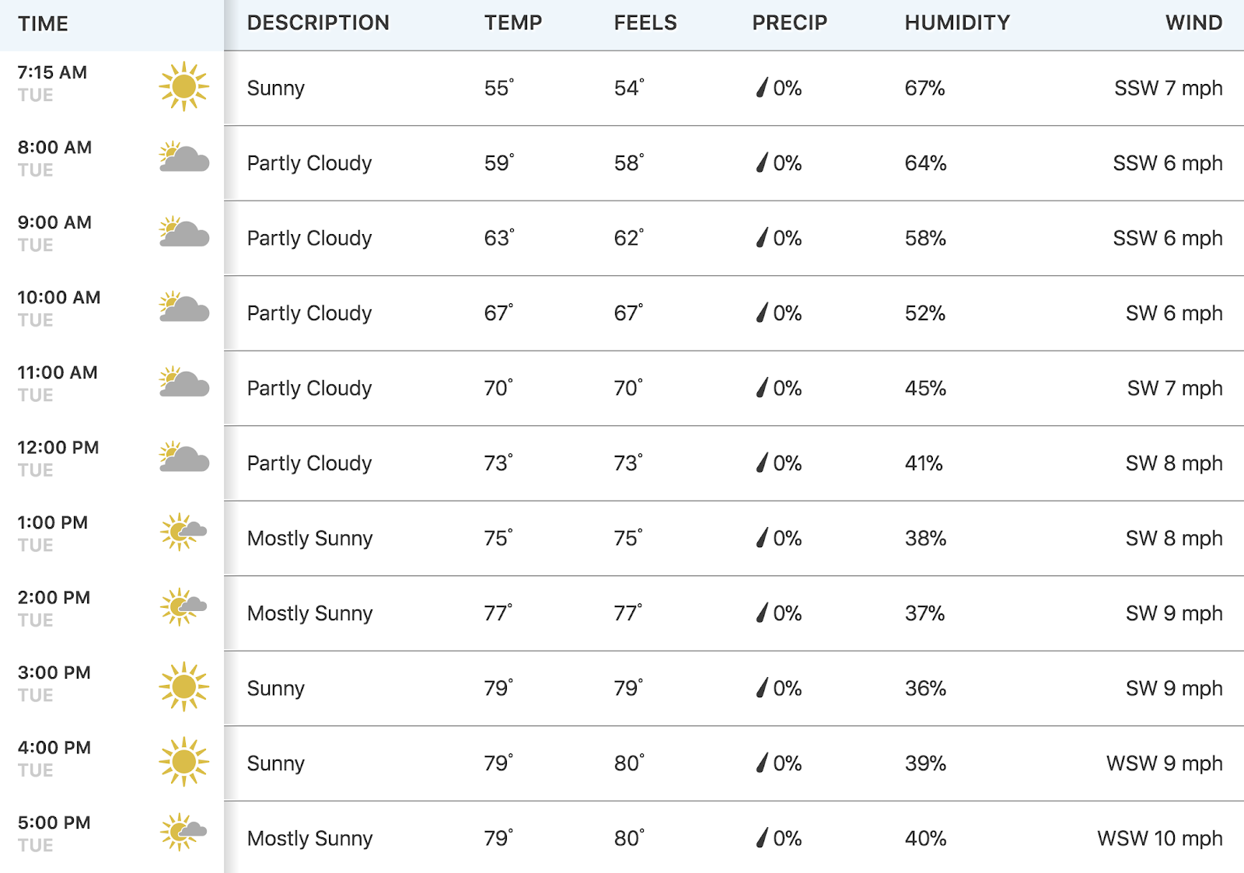Click the HUMIDITY column header
This screenshot has height=873, width=1244.
[x=957, y=23]
